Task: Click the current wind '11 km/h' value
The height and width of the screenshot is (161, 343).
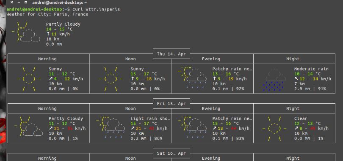Action: pos(61,34)
